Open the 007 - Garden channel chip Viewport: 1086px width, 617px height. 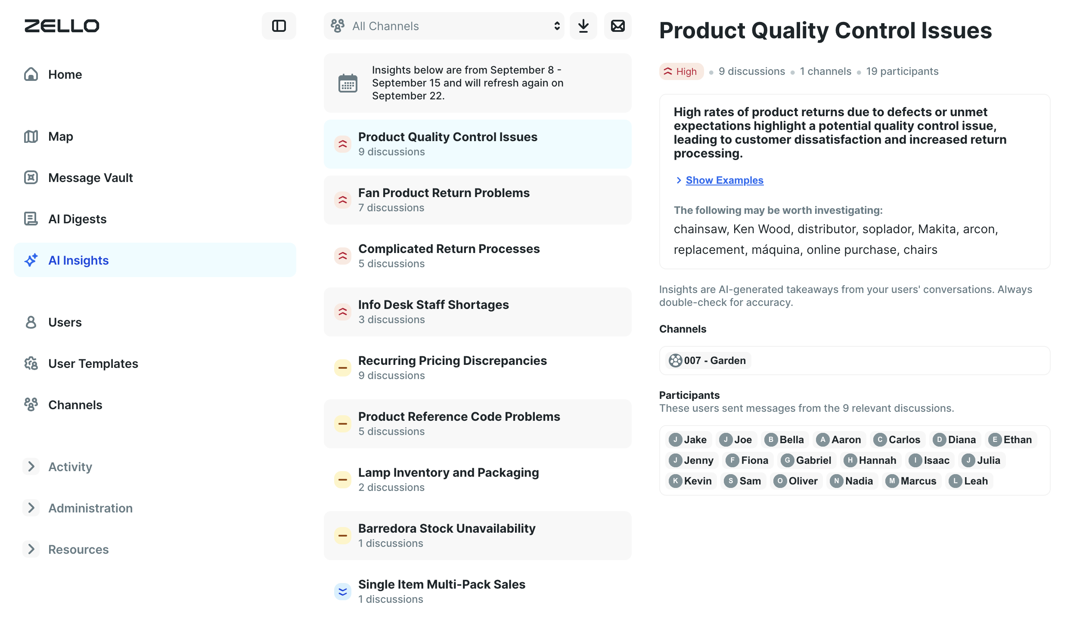click(x=707, y=360)
